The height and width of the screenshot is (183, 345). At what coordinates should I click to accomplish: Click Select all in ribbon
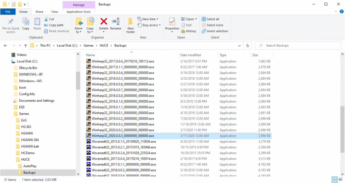210,19
